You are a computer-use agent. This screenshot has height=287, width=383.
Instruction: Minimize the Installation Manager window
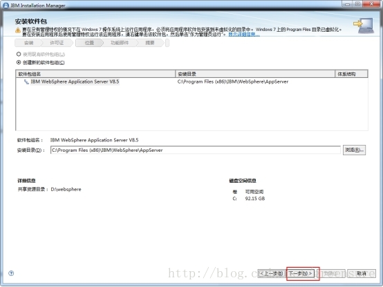point(347,4)
